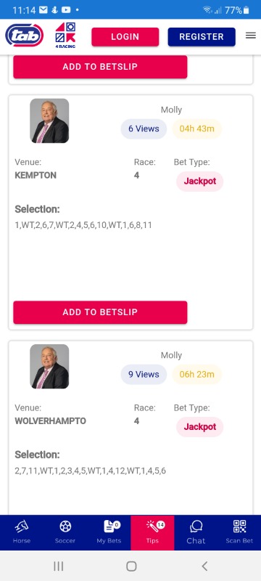This screenshot has width=261, height=581.
Task: Tap the Jackpot badge on the Kempton card
Action: point(199,182)
